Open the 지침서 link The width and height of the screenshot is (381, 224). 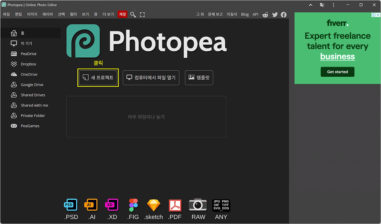click(x=232, y=14)
